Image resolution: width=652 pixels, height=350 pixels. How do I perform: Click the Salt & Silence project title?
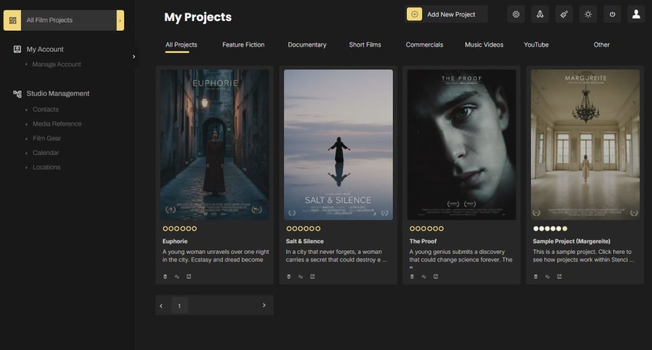pyautogui.click(x=305, y=241)
